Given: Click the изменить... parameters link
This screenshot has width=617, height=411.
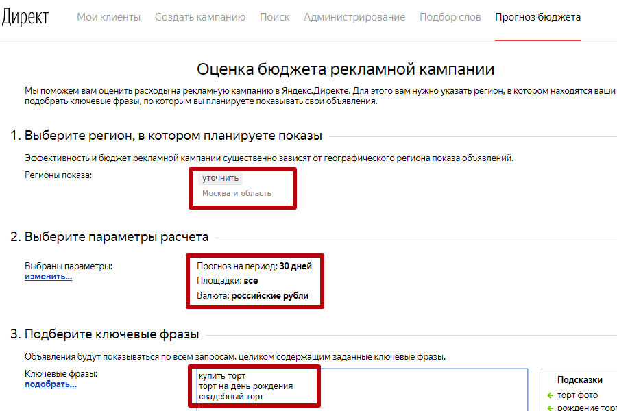Looking at the screenshot, I should point(48,277).
